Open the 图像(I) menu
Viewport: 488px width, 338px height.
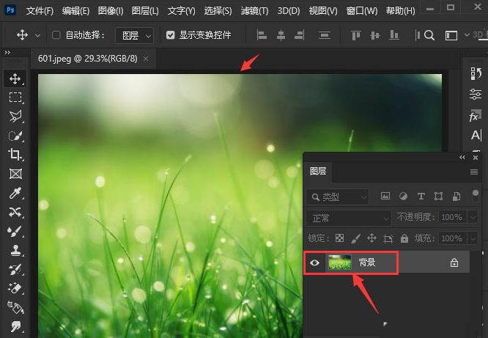(x=110, y=11)
